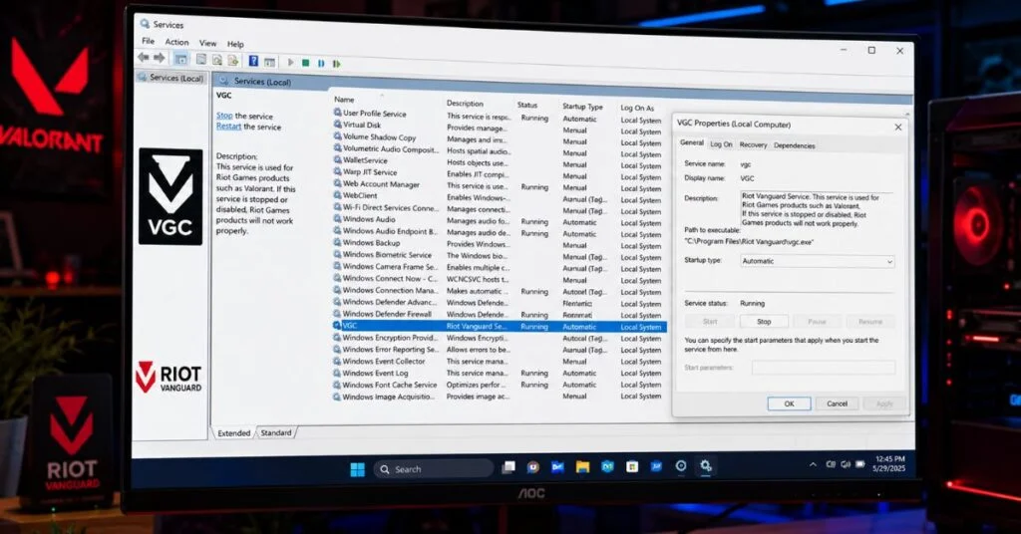Click the taskbar Search box
The height and width of the screenshot is (534, 1021).
433,469
